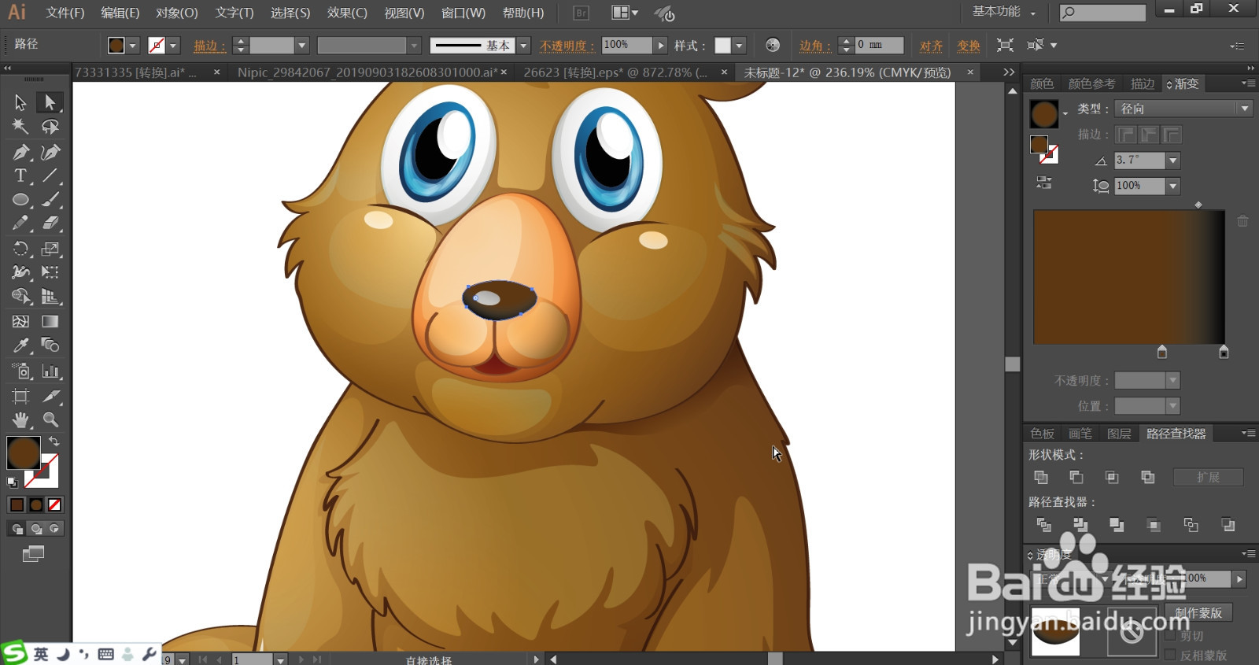Select the Line Segment tool

50,175
